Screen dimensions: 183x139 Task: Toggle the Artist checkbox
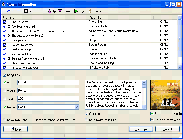coord(5,82)
